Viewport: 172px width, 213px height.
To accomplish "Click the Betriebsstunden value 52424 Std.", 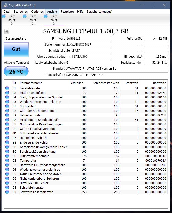I will coord(156,63).
